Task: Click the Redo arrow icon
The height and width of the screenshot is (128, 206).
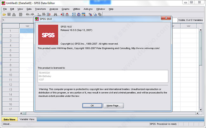Action: [32, 15]
